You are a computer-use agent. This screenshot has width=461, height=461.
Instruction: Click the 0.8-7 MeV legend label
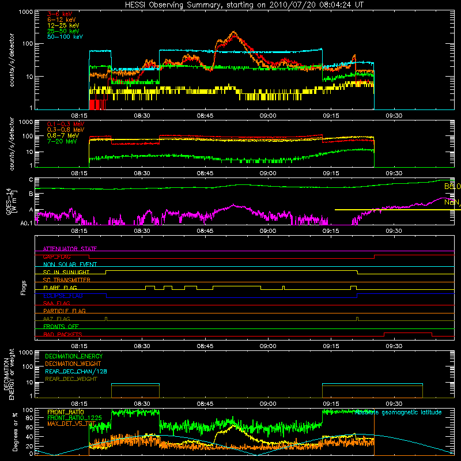pyautogui.click(x=63, y=135)
